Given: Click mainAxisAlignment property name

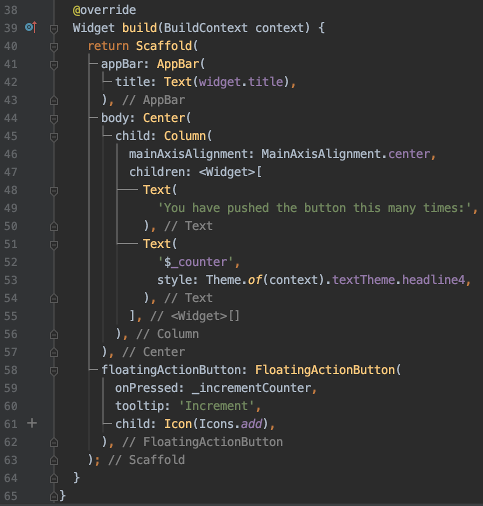Looking at the screenshot, I should [188, 154].
